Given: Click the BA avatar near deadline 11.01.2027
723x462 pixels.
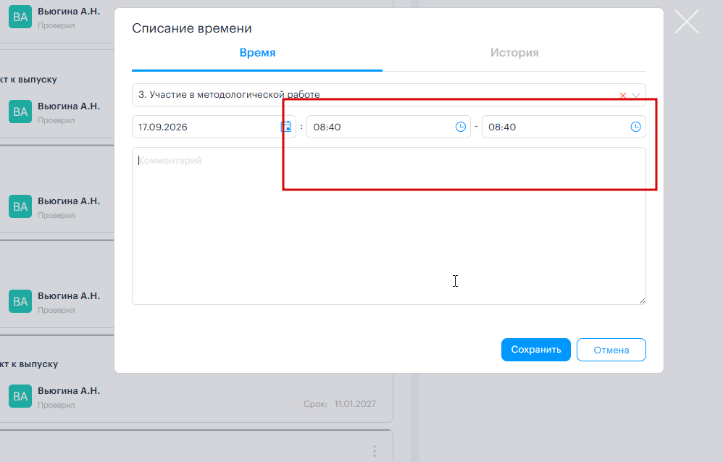Looking at the screenshot, I should point(20,397).
